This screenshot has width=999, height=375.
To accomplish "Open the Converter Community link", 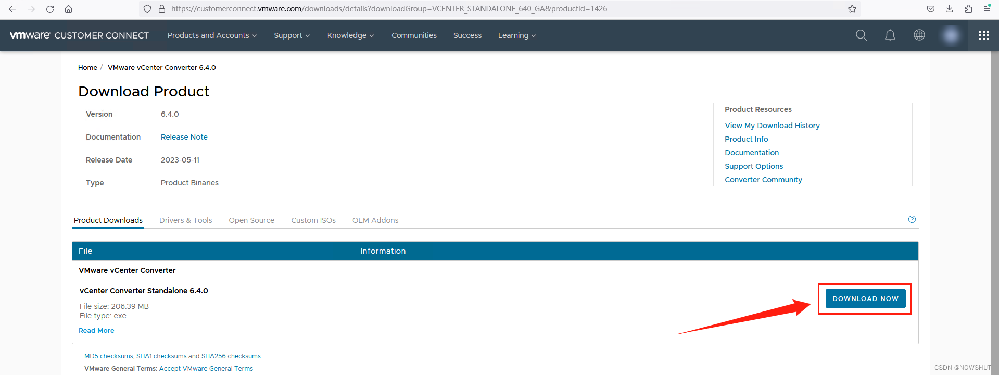I will click(x=763, y=180).
